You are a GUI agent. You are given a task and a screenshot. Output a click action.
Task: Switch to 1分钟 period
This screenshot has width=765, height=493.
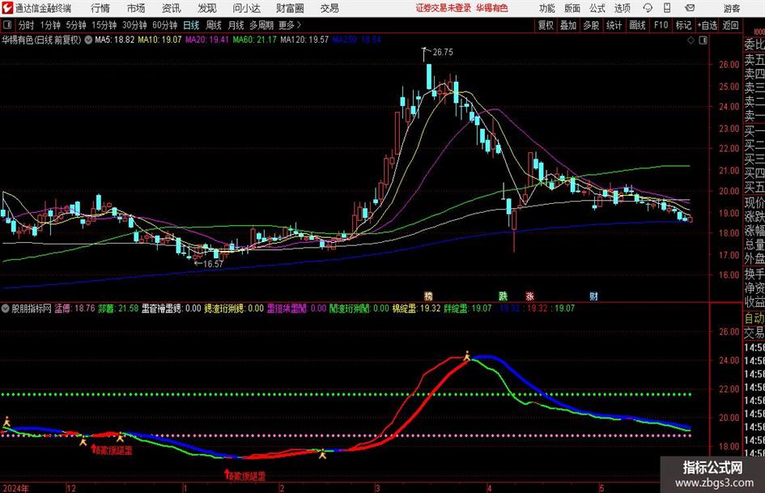click(50, 25)
